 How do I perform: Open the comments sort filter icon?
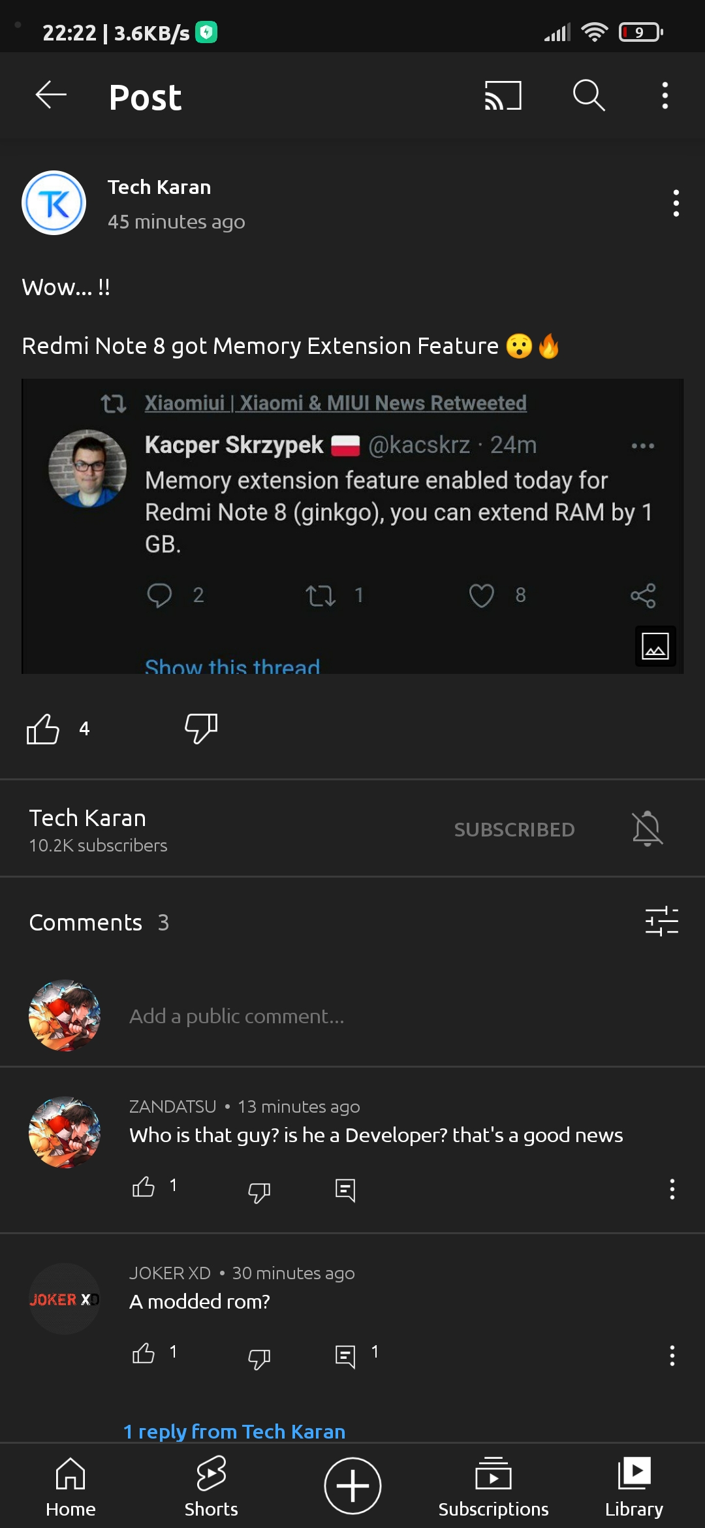coord(661,921)
